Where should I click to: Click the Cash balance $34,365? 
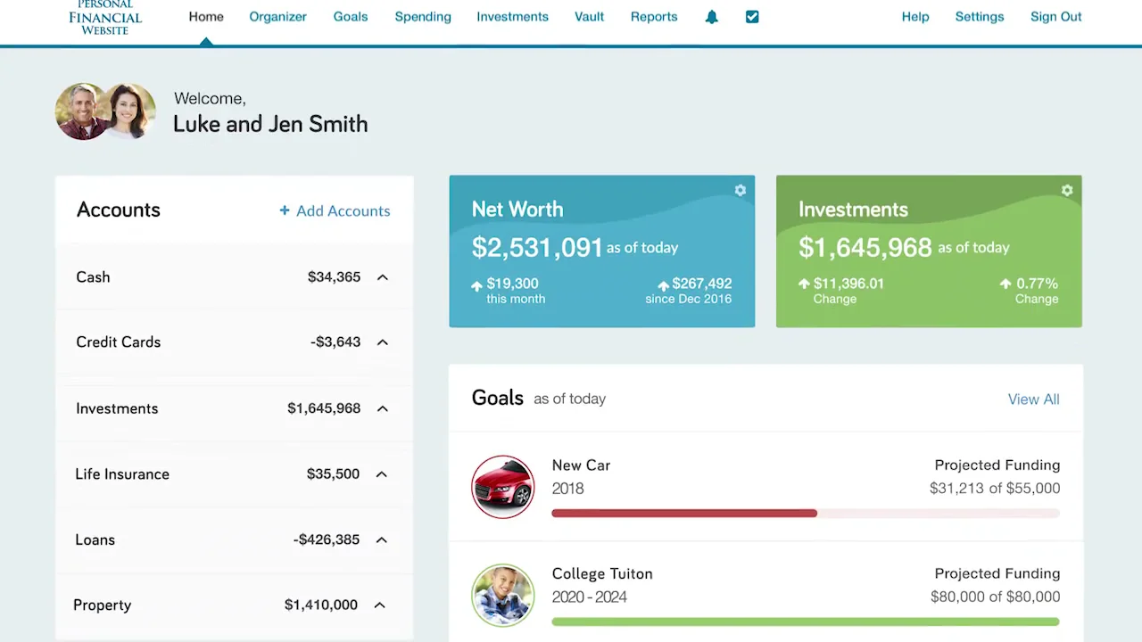(334, 277)
